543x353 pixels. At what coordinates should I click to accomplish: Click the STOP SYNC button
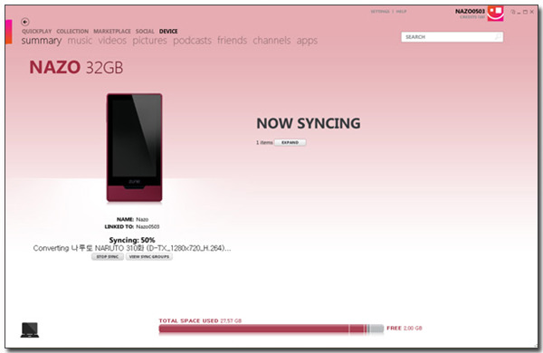click(x=108, y=257)
